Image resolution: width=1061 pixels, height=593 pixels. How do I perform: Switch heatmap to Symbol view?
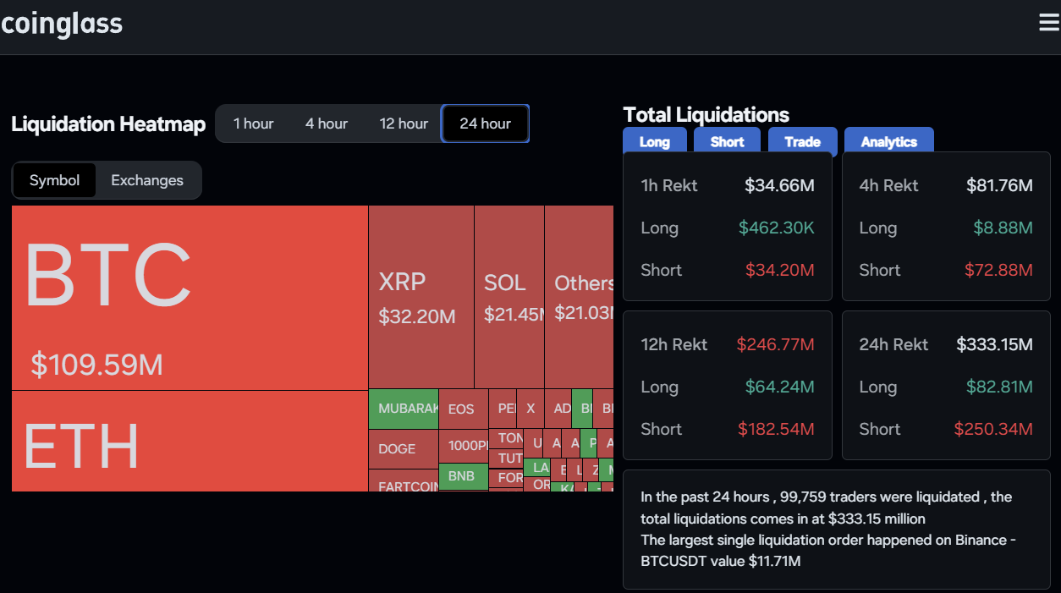54,180
